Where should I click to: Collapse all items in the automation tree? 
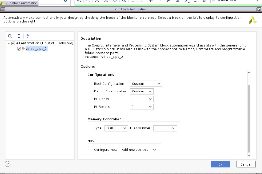tap(19, 36)
